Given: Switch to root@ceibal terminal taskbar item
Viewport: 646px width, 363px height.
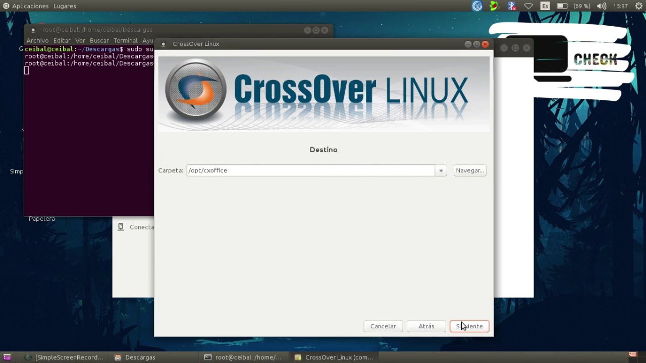Looking at the screenshot, I should [244, 357].
